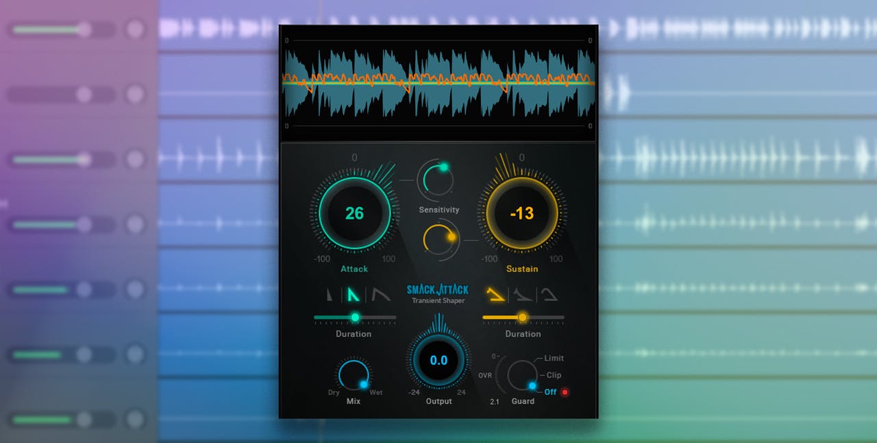Select the sharp needle attack shape icon
877x443 pixels.
[x=331, y=294]
